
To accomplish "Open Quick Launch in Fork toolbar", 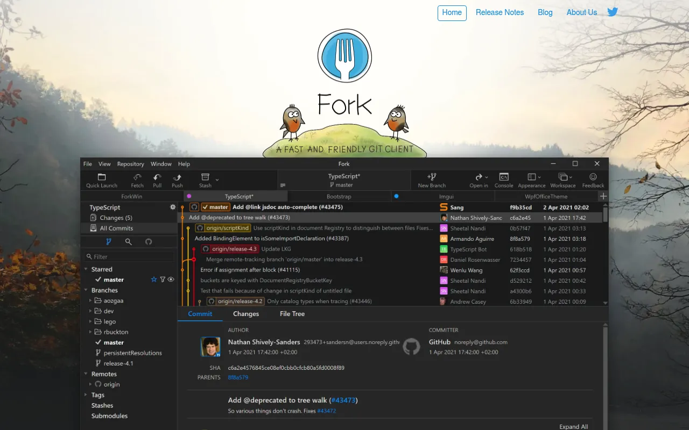I will point(101,180).
